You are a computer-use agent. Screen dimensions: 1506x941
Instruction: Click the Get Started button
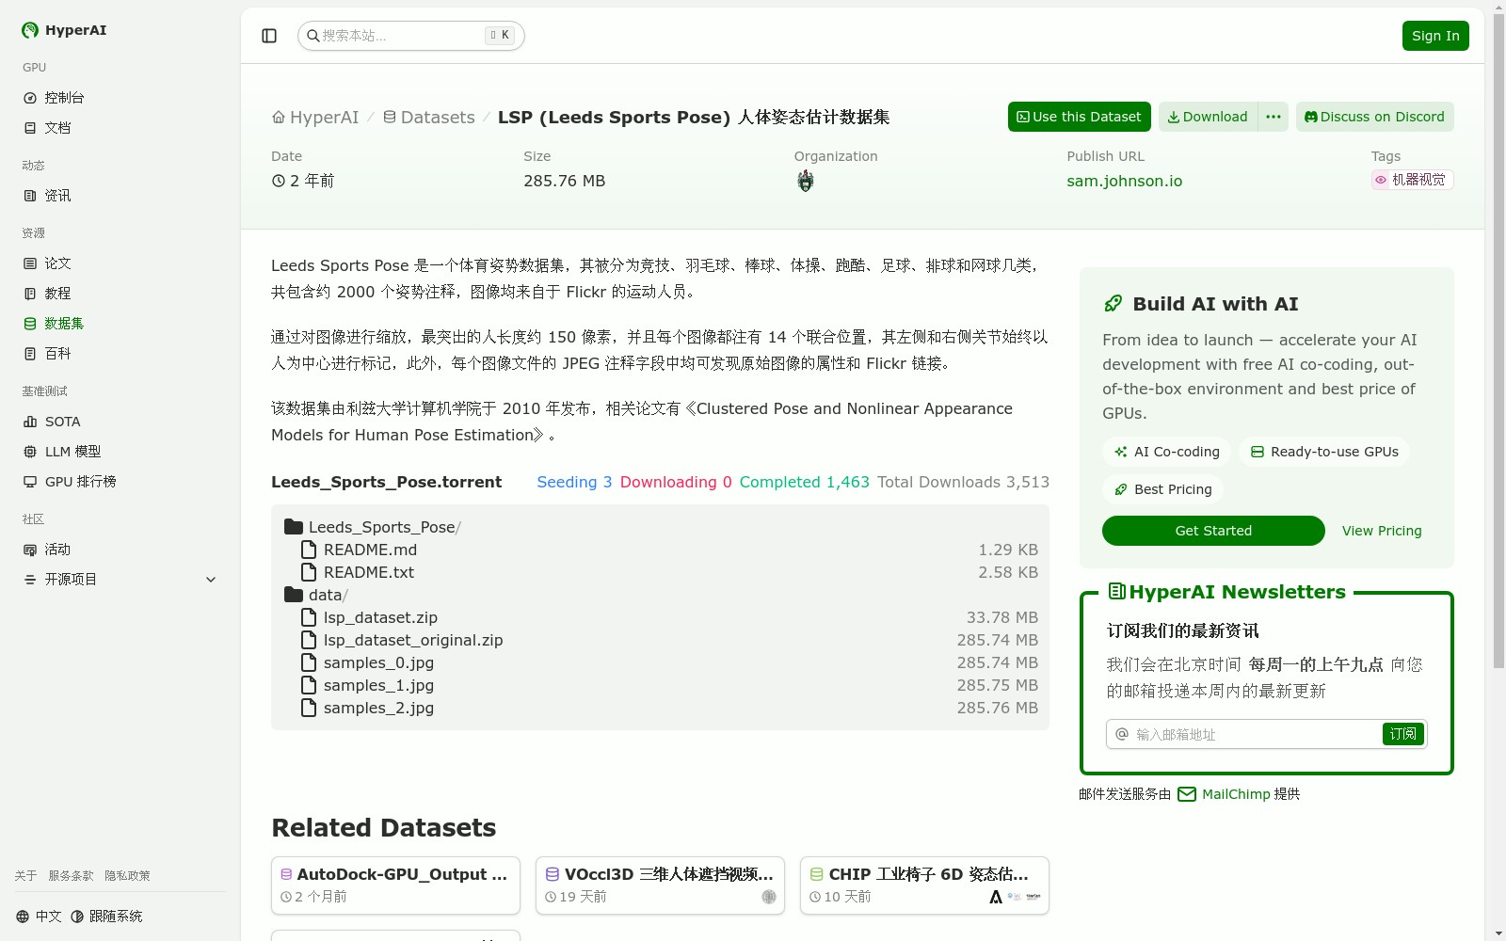click(1213, 531)
